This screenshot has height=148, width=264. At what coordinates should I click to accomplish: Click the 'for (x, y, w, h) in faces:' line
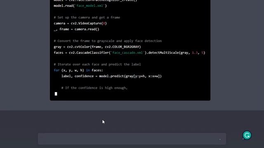click(x=78, y=70)
